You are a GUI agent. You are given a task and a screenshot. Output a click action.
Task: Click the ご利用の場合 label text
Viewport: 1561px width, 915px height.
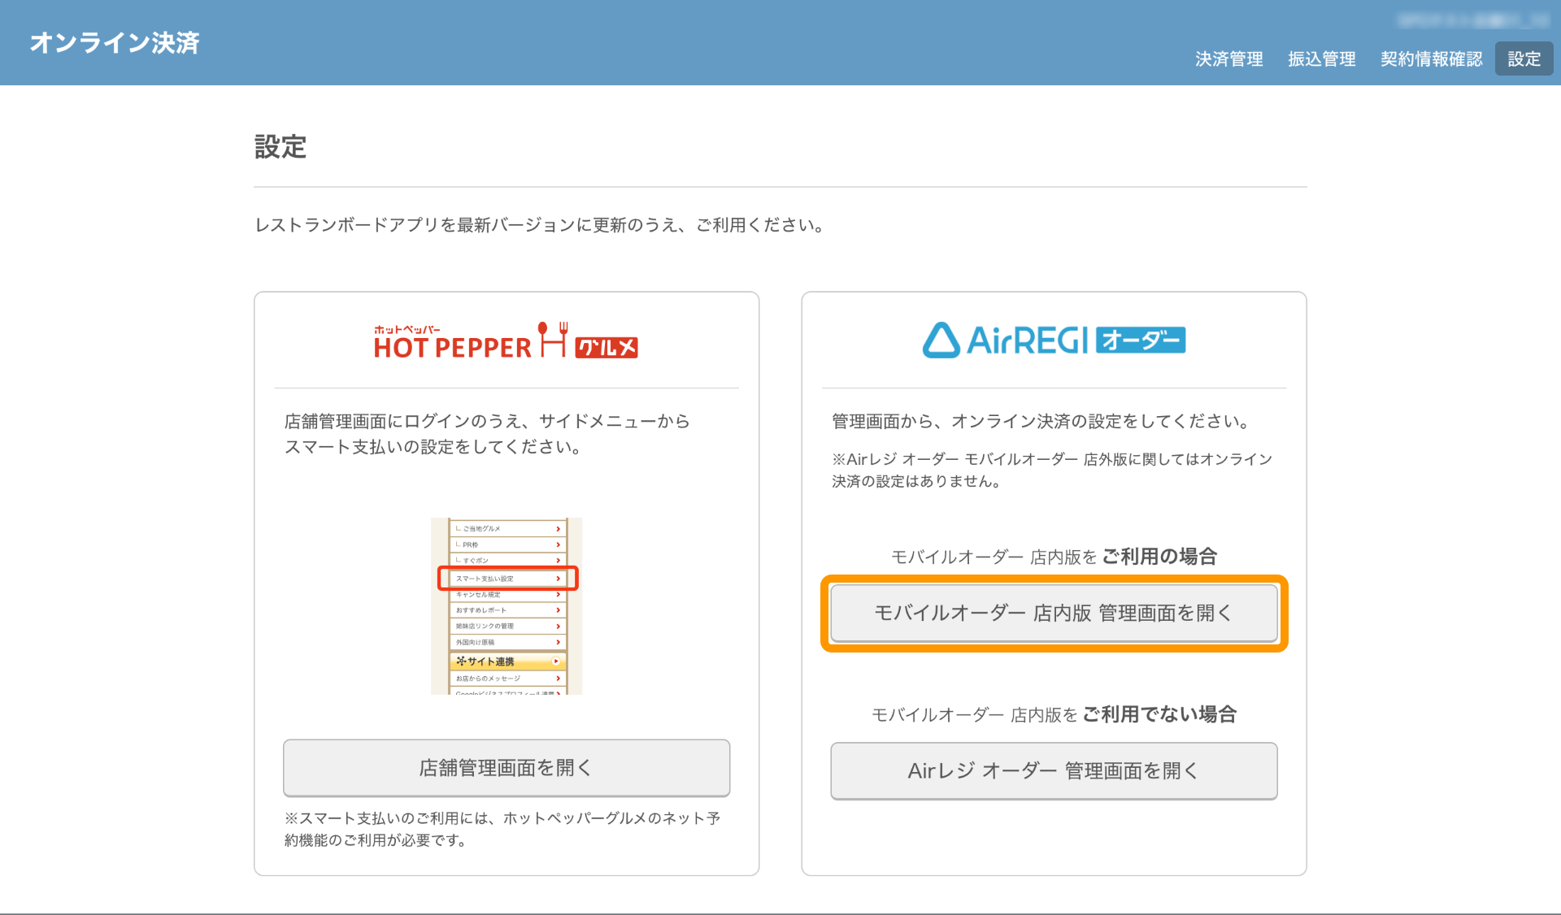click(x=1159, y=557)
